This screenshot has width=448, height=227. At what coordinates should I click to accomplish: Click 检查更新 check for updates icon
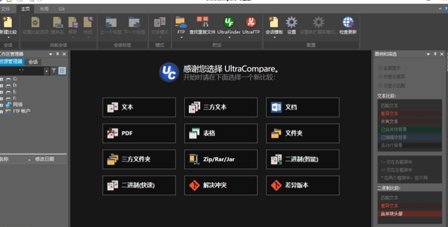tap(348, 22)
